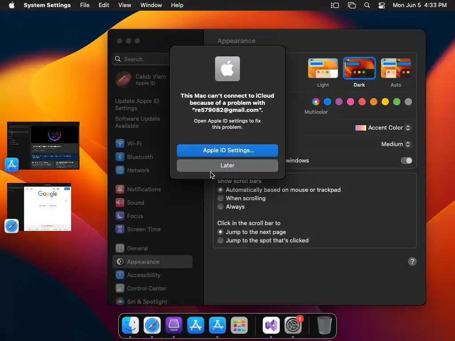
Task: Click the Search field in Settings sidebar
Action: click(x=142, y=59)
